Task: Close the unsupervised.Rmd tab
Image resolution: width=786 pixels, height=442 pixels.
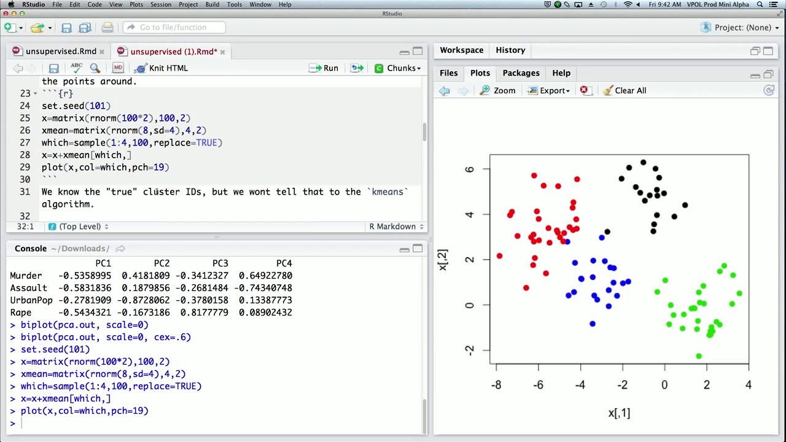Action: (102, 52)
